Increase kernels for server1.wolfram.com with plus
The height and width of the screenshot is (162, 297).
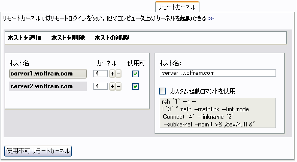(x=112, y=74)
